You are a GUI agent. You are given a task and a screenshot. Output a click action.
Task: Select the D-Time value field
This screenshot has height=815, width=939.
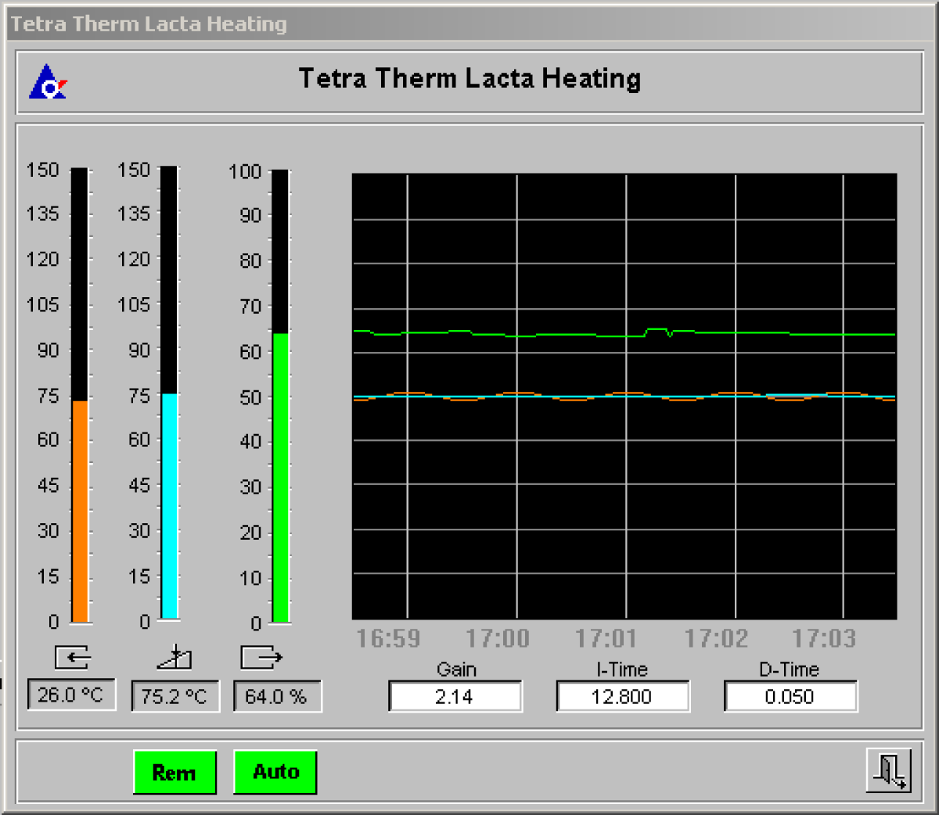790,696
